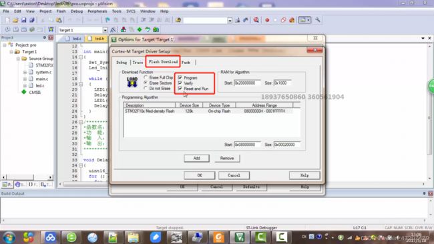
Task: Click the Manage Project Items icon
Action: (x=124, y=29)
